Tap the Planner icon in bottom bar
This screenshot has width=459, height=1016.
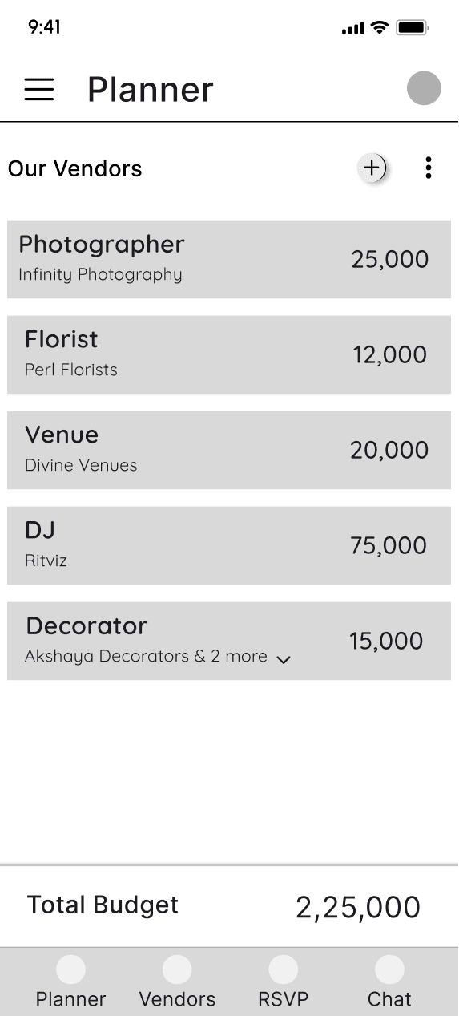(x=71, y=969)
